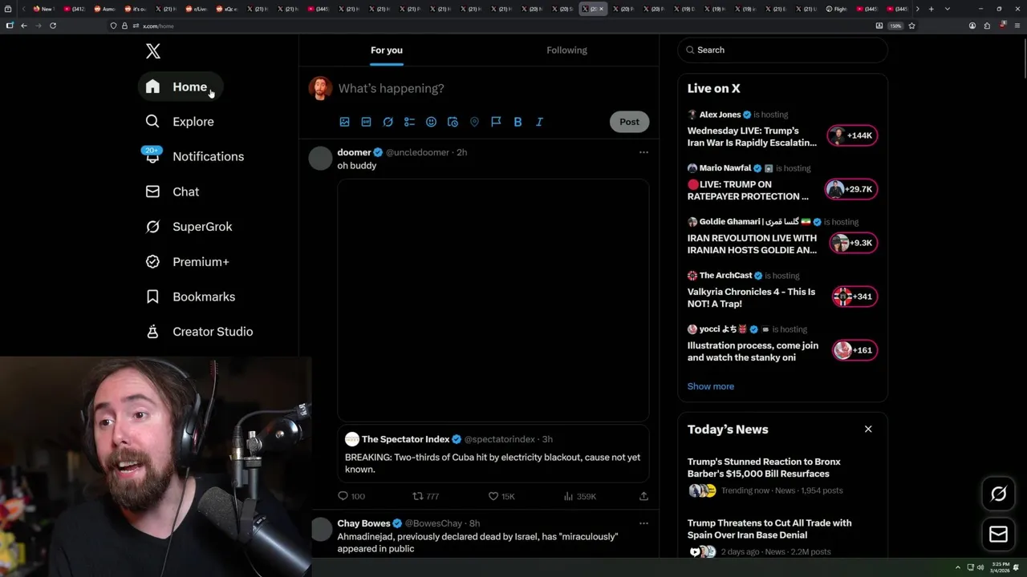
Task: Open the floating Grok button
Action: [x=999, y=494]
